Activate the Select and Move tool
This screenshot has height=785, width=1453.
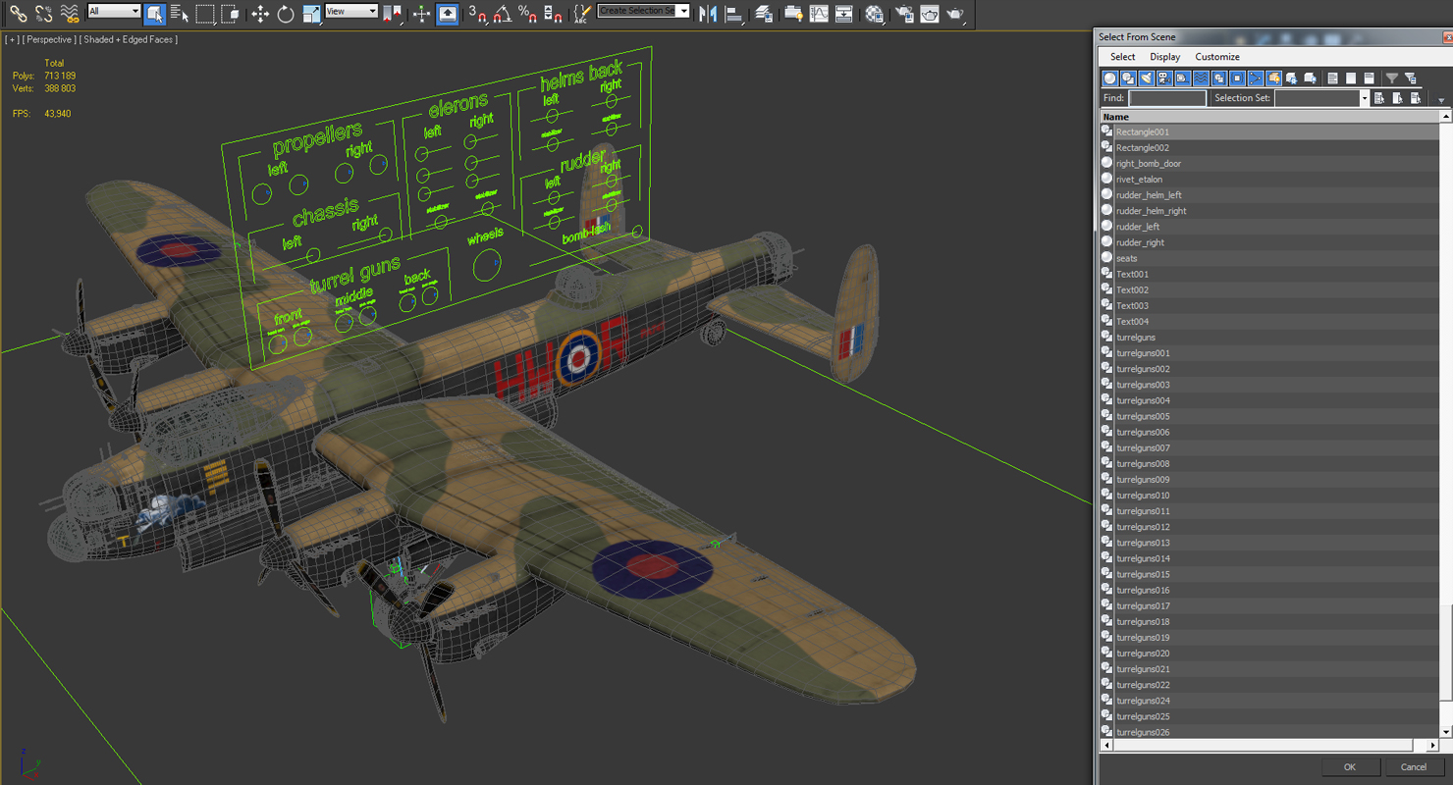pyautogui.click(x=260, y=14)
